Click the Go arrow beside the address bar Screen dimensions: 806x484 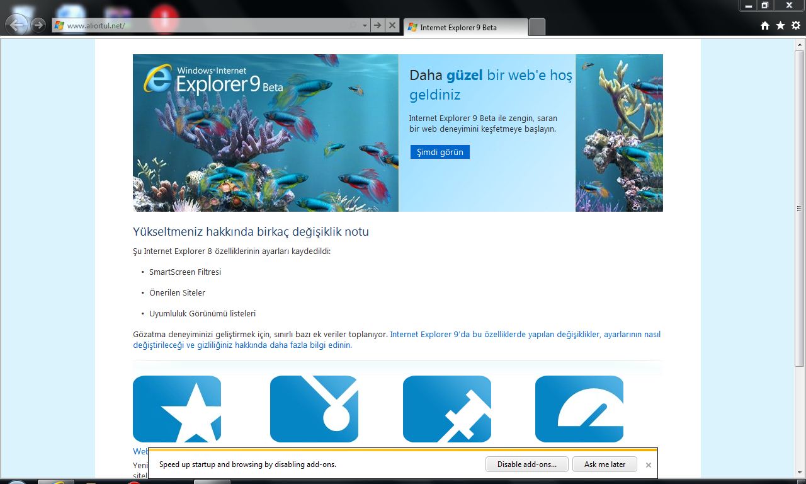coord(377,25)
